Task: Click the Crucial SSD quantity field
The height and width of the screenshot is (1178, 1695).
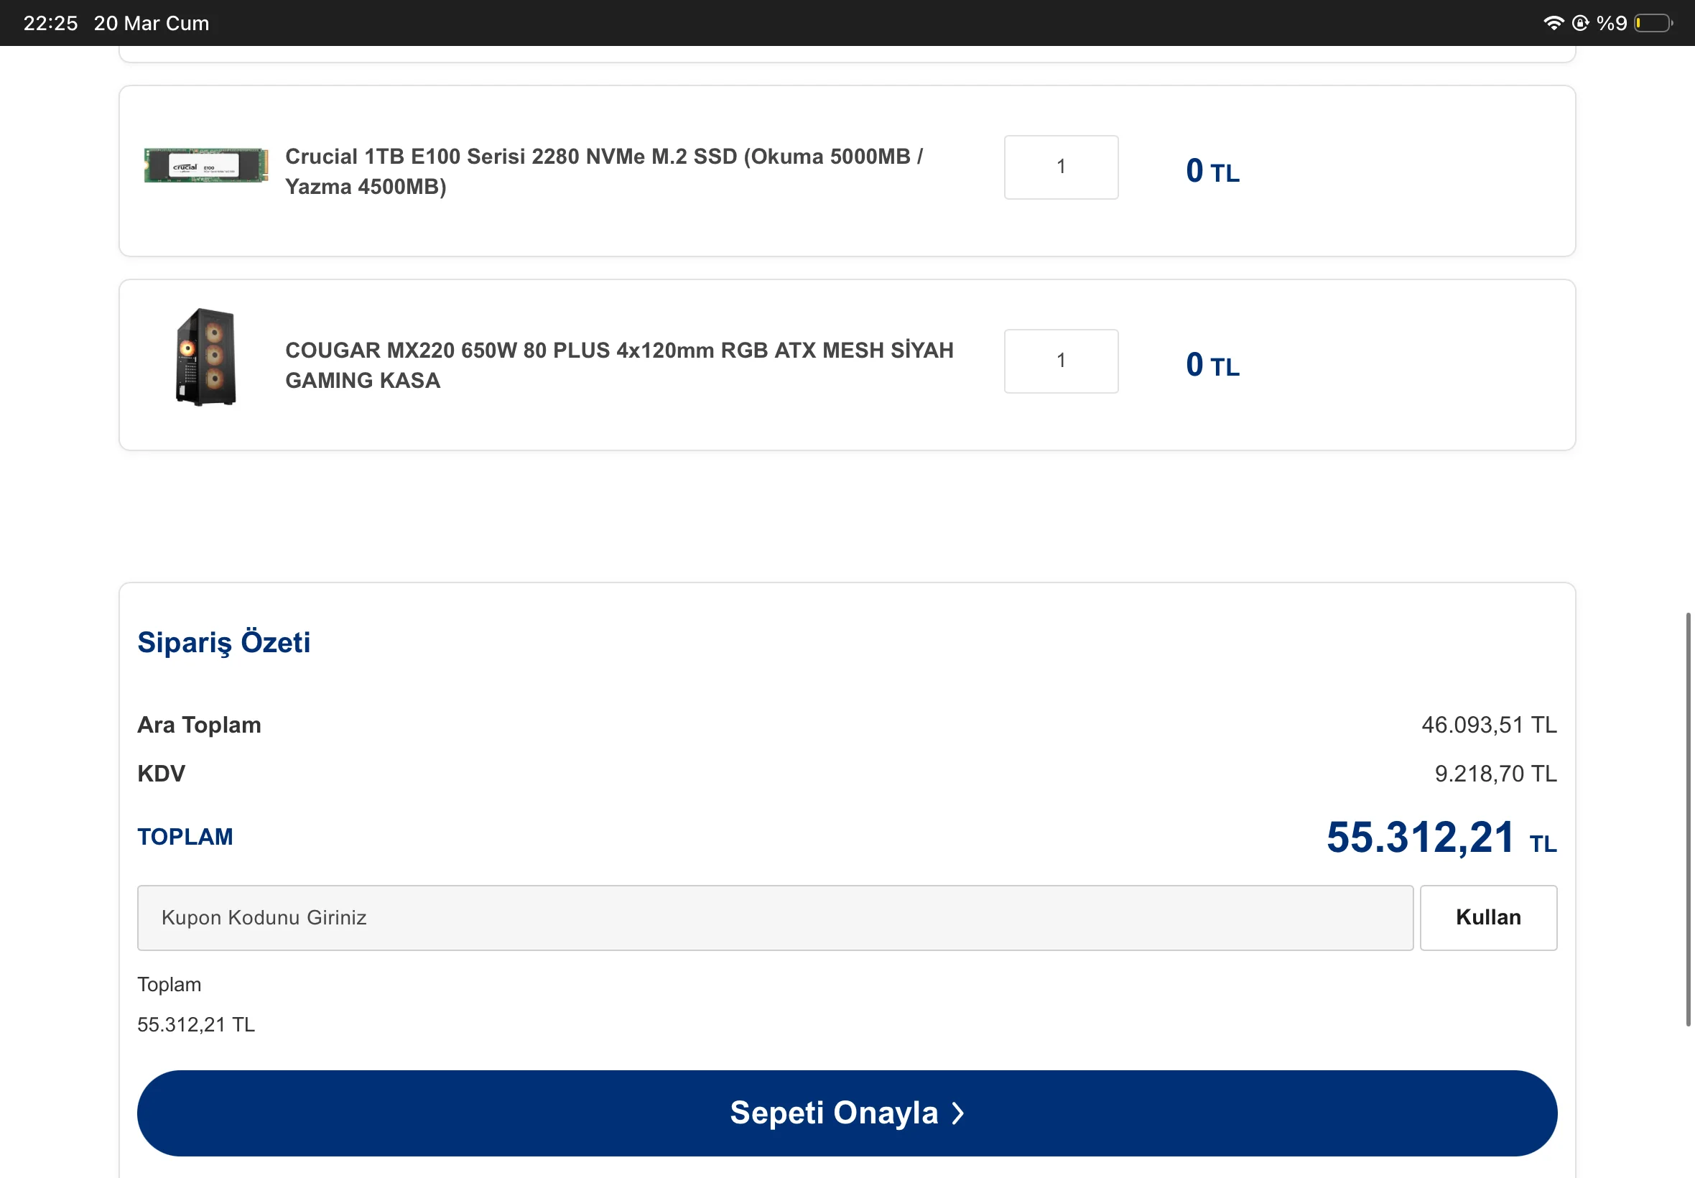Action: [1060, 167]
